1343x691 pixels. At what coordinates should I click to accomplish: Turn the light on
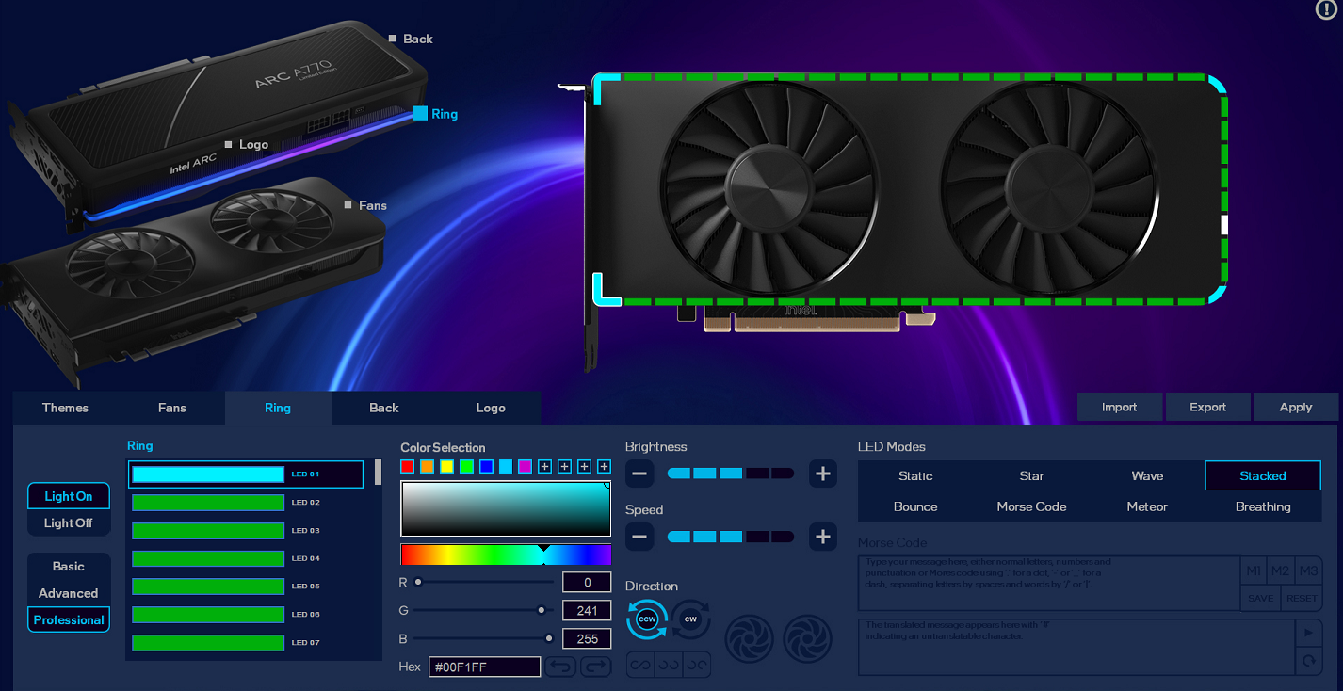(69, 496)
